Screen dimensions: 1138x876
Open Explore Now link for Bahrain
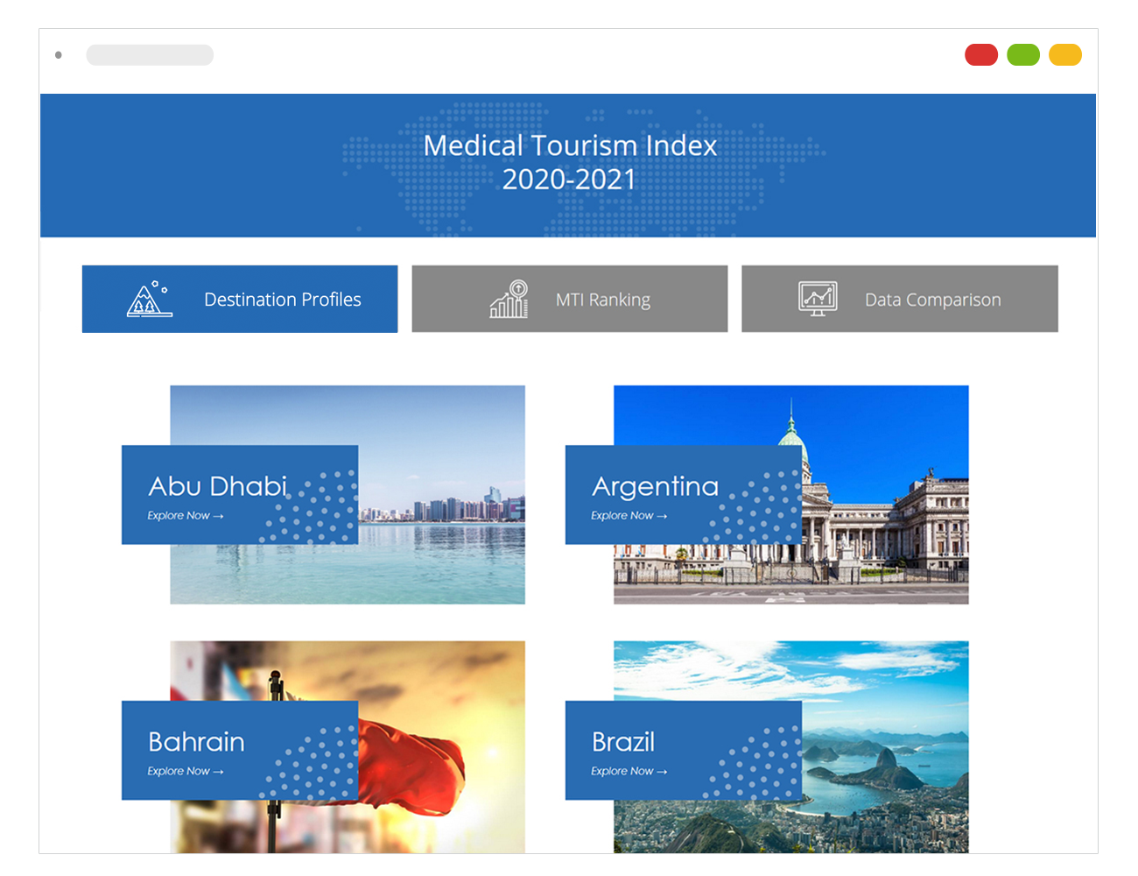(186, 772)
